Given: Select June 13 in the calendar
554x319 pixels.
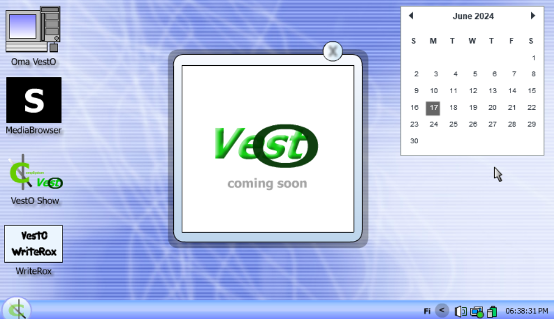Looking at the screenshot, I should 493,90.
